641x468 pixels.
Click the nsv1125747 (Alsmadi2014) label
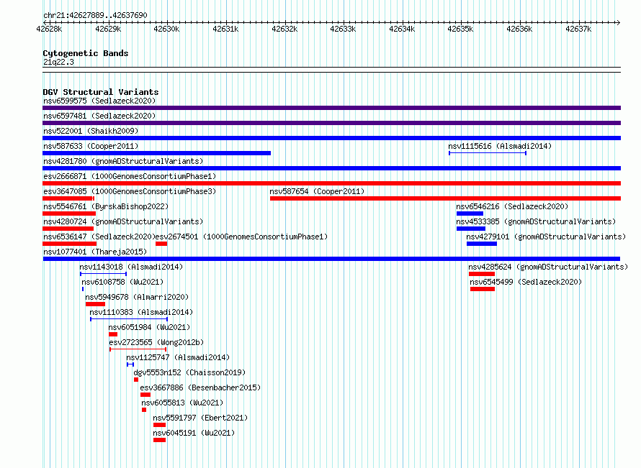click(x=178, y=357)
